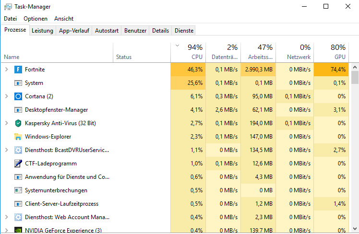Sort by the Netzwerk column header
This screenshot has width=359, height=234.
295,53
